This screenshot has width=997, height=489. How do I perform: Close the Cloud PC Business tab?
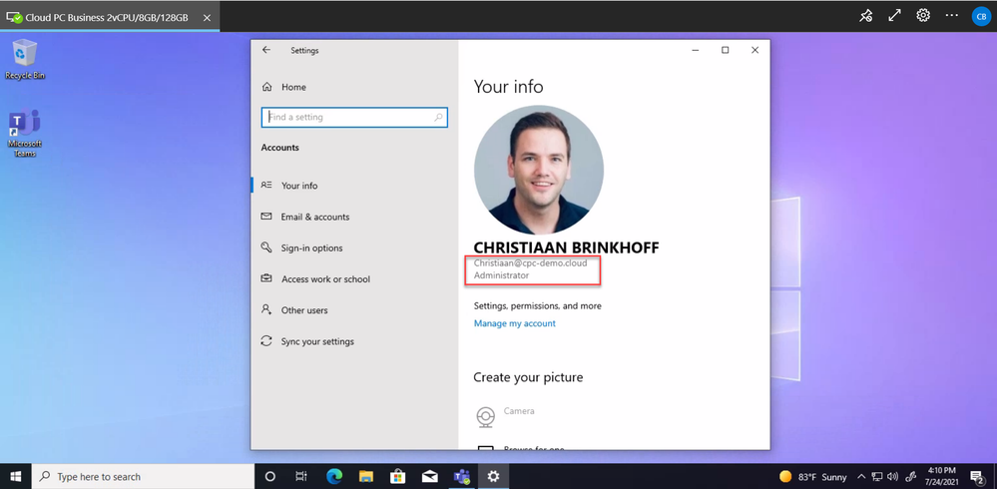coord(207,17)
